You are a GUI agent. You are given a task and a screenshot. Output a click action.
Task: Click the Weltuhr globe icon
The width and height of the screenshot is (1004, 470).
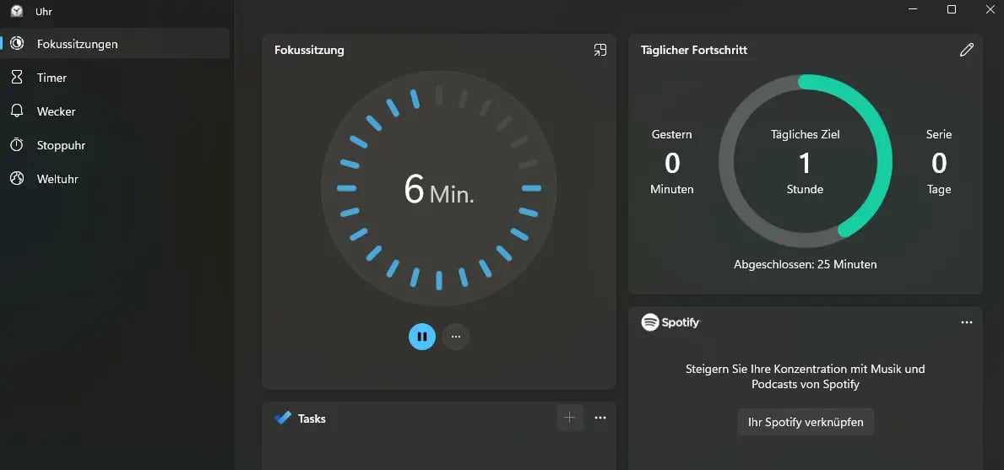click(x=17, y=179)
